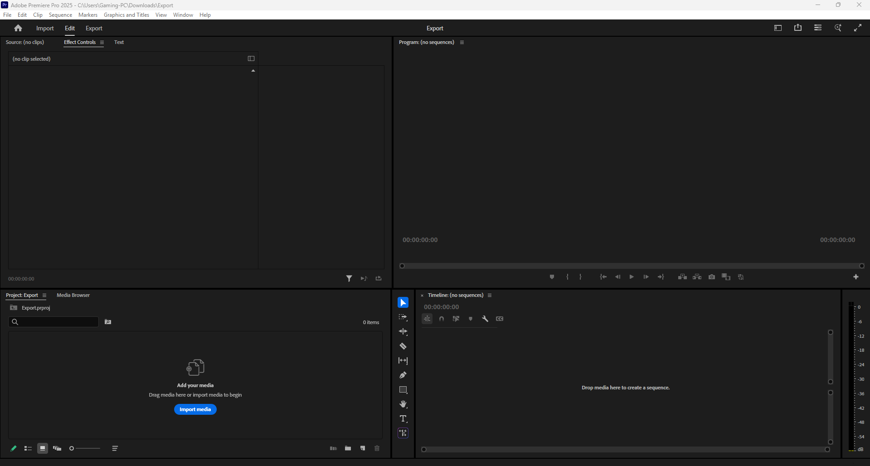Switch Project panel to List view

pos(28,448)
